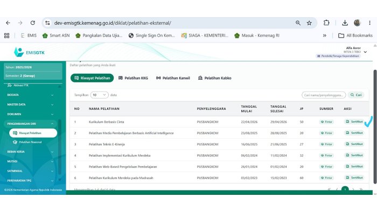
Task: Open Sertifikat for Kurikulum Merdeka pada Madrasah
Action: [354, 178]
